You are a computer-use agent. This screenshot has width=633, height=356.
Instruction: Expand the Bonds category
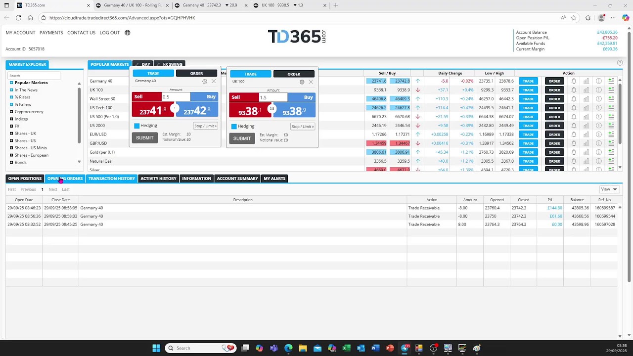tap(11, 162)
